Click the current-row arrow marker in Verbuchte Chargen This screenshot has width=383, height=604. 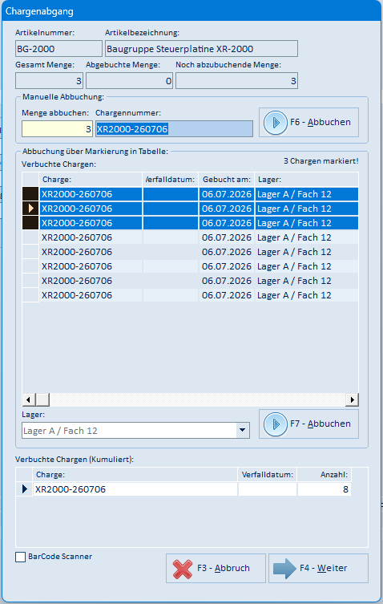30,209
